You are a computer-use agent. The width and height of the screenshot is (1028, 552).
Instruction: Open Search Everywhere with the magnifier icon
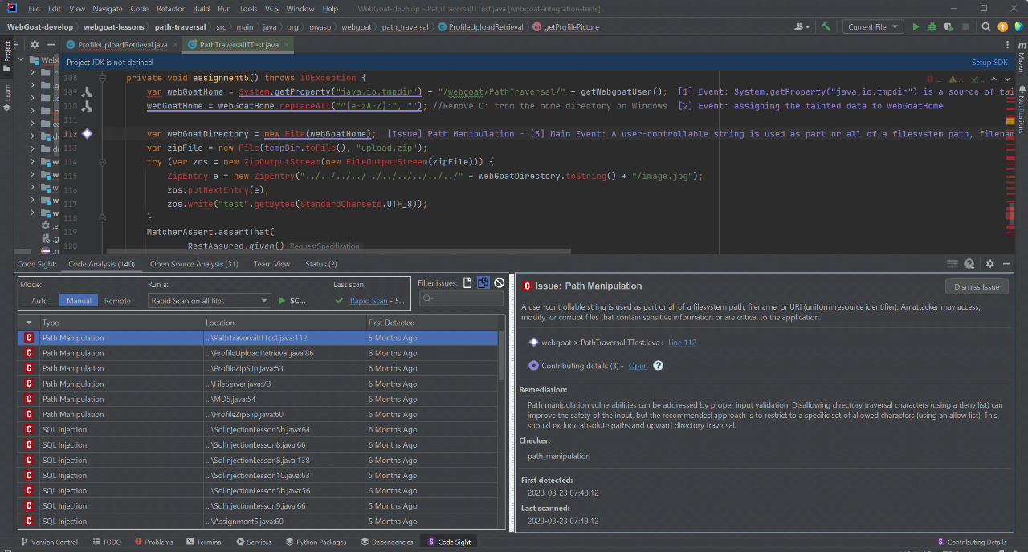point(985,26)
